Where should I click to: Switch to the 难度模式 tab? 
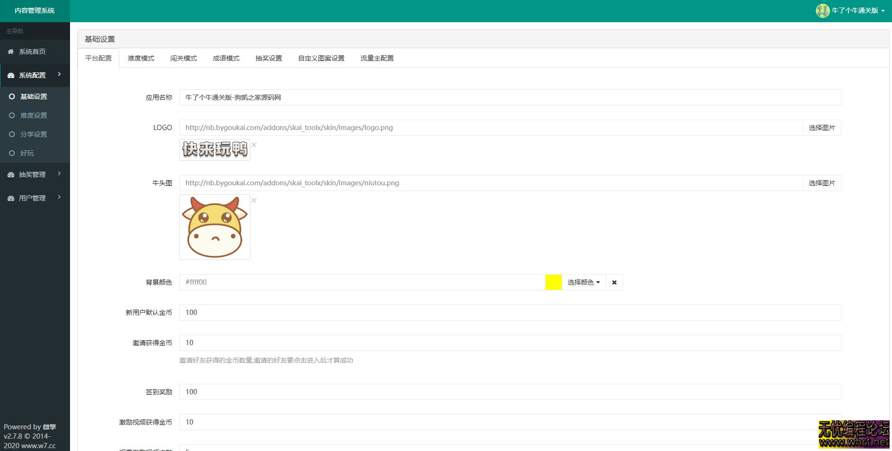(141, 58)
